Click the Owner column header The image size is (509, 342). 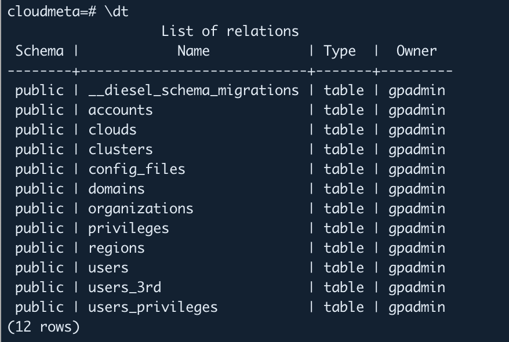coord(416,51)
